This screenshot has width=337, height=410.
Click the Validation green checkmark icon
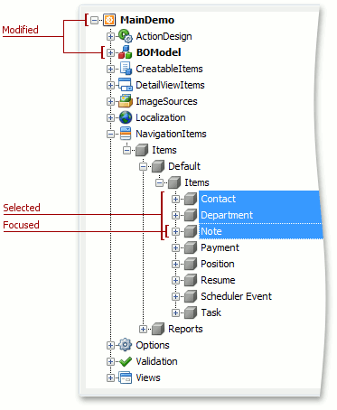click(126, 361)
